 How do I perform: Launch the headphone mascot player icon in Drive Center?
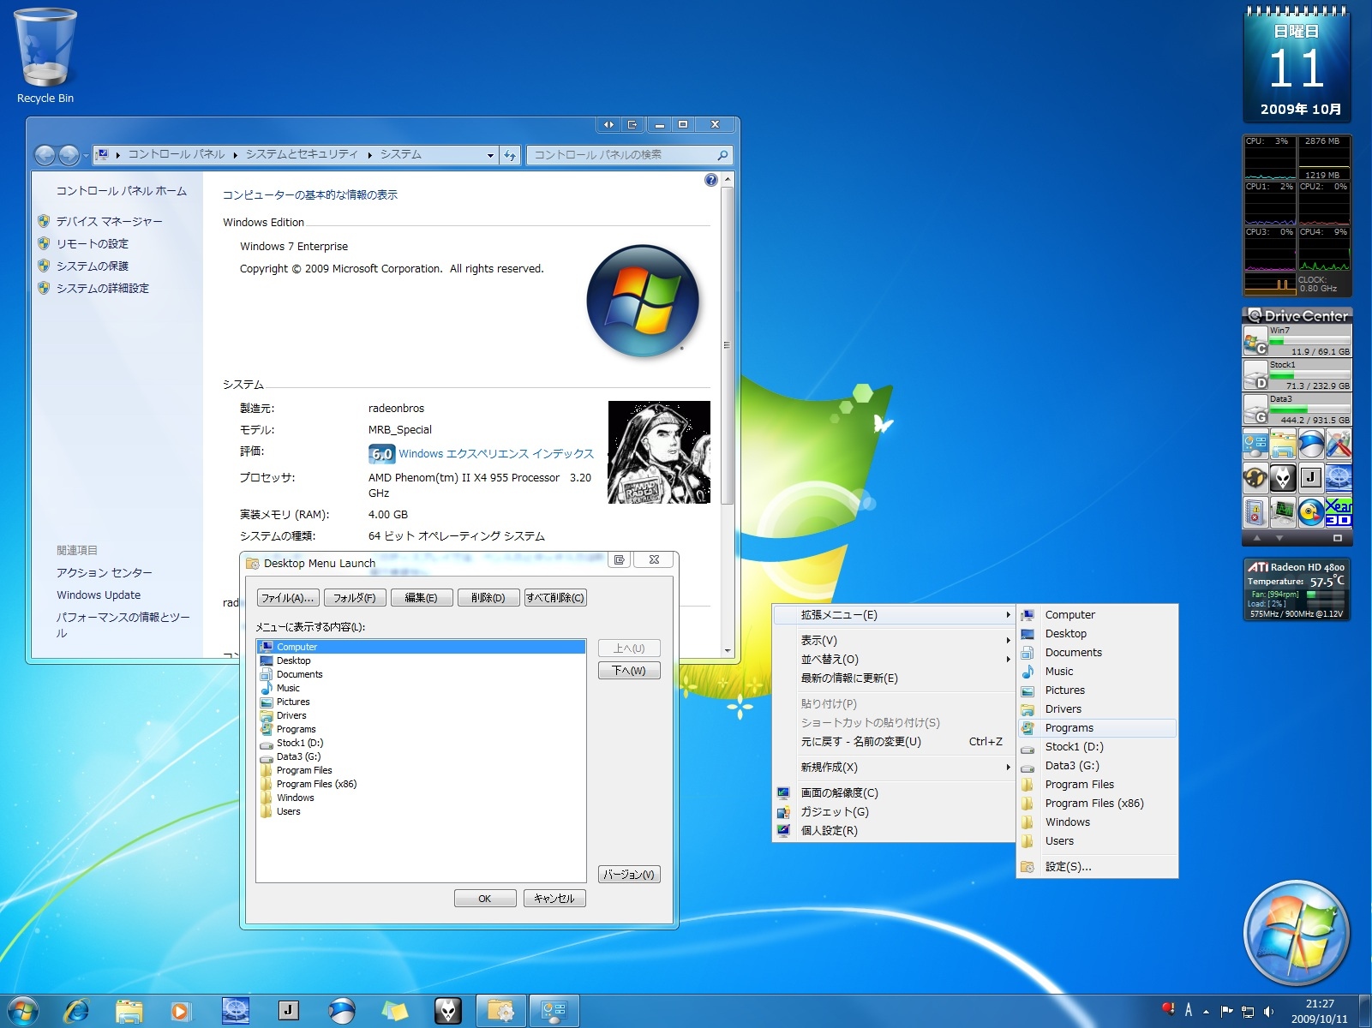1255,477
